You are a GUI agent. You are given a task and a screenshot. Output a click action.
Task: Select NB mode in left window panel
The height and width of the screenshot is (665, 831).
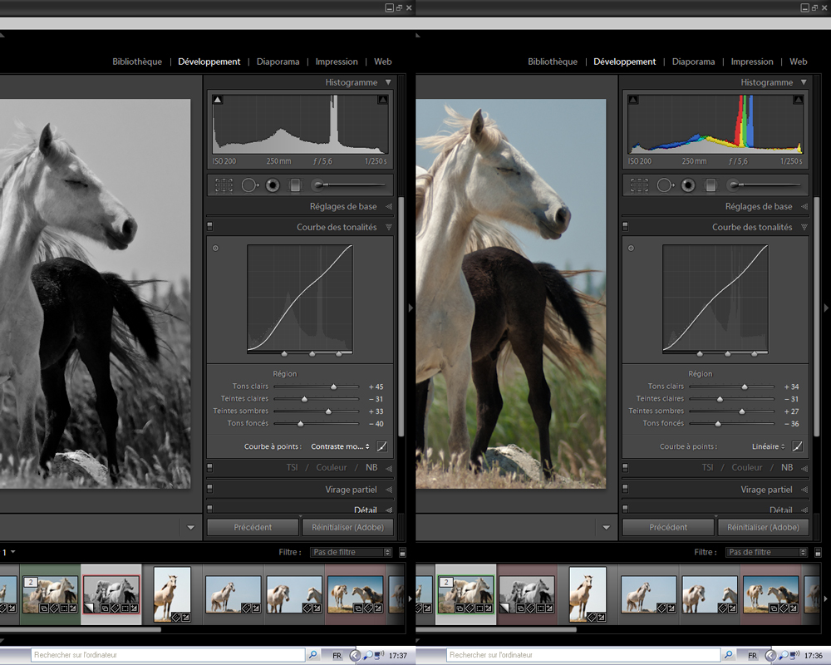tap(371, 467)
